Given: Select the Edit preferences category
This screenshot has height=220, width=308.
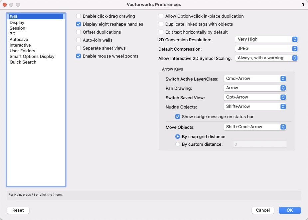Looking at the screenshot, I should click(x=36, y=17).
